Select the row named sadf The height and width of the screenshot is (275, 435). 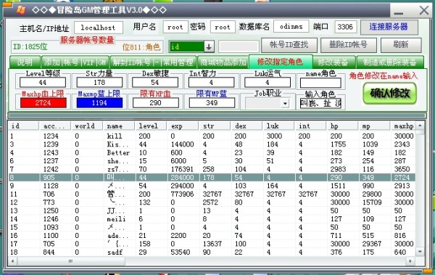pyautogui.click(x=212, y=252)
